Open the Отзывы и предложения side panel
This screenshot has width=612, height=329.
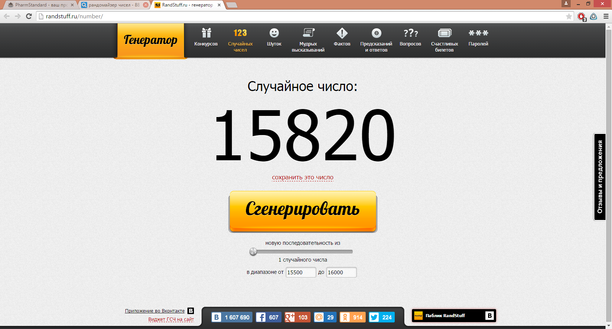click(x=599, y=177)
